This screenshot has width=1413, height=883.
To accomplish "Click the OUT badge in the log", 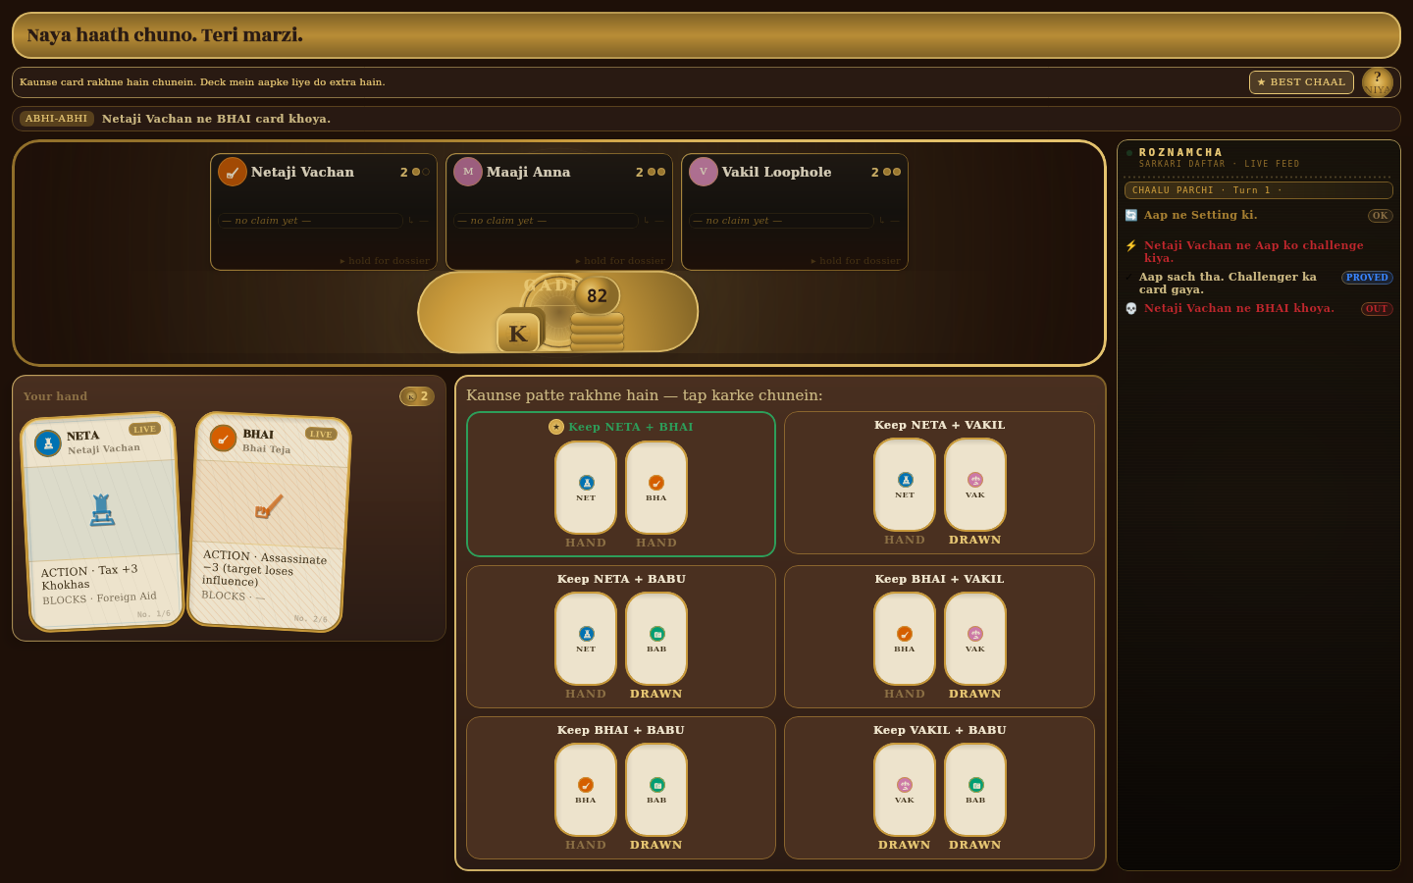I will pyautogui.click(x=1377, y=309).
